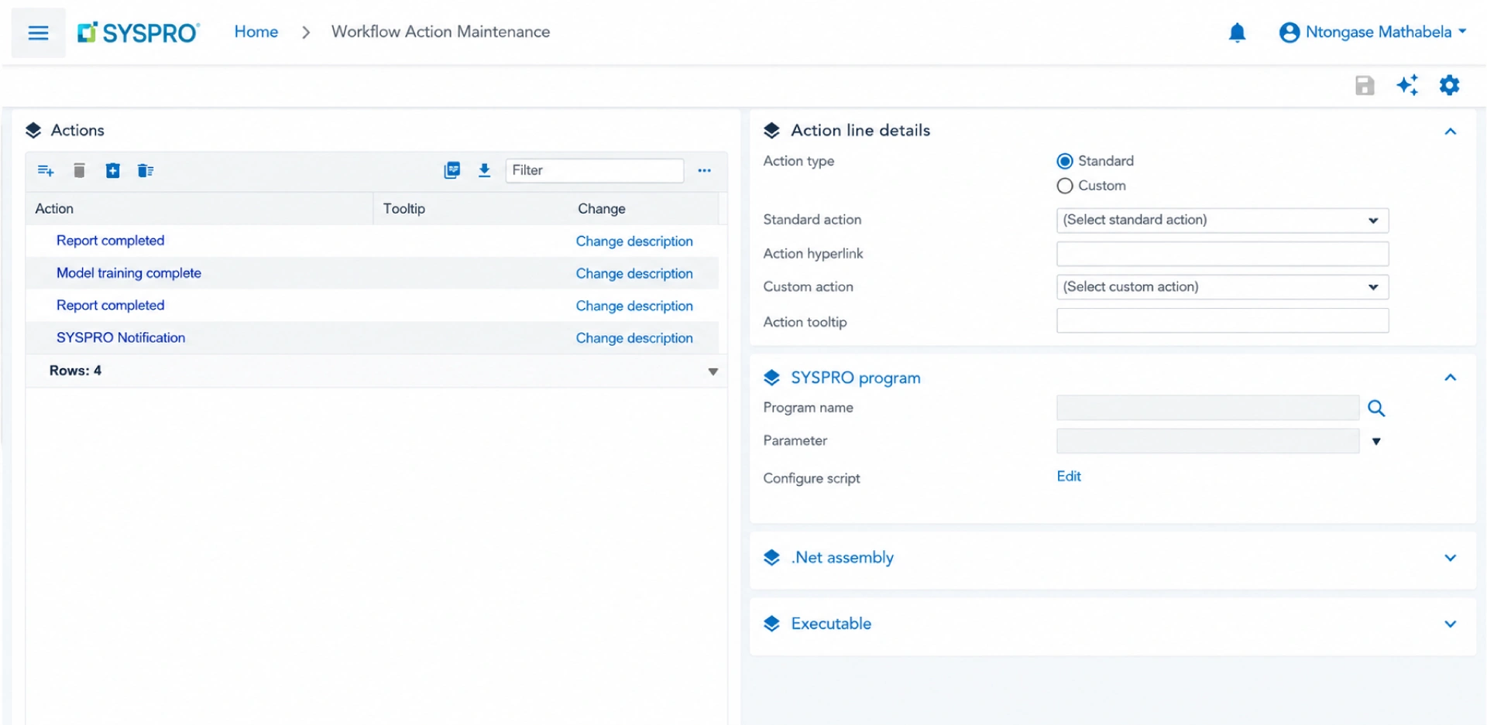Collapse the Action line details section
The width and height of the screenshot is (1487, 725).
[x=1451, y=132]
